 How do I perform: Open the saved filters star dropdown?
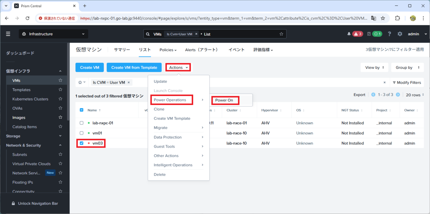pyautogui.click(x=82, y=82)
